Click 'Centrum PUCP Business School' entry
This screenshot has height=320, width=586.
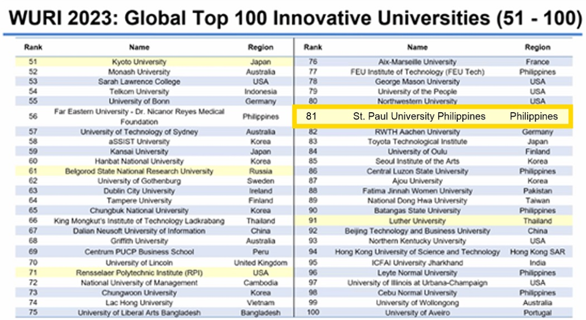point(139,252)
